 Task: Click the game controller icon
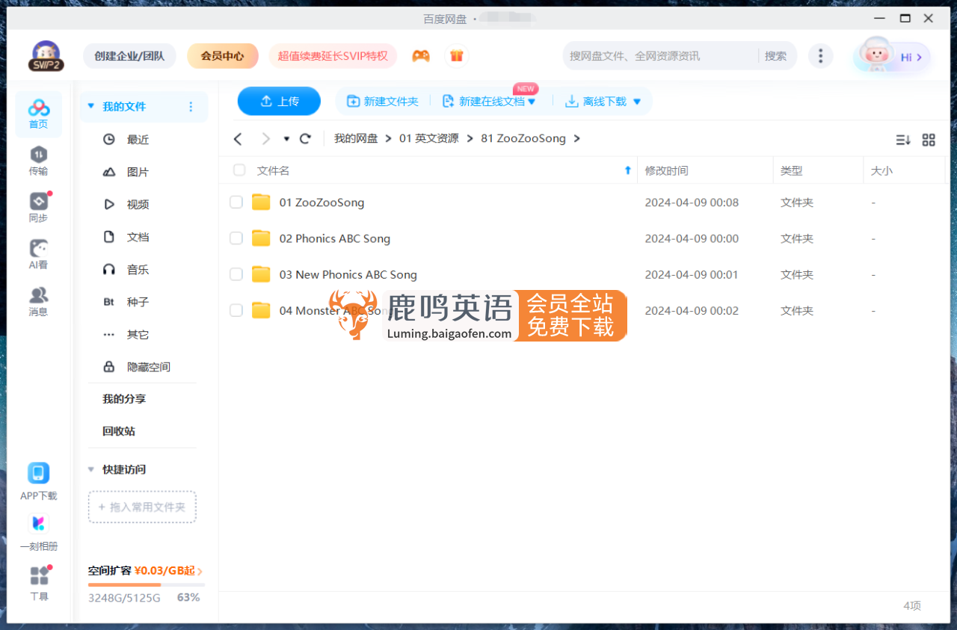pyautogui.click(x=421, y=56)
